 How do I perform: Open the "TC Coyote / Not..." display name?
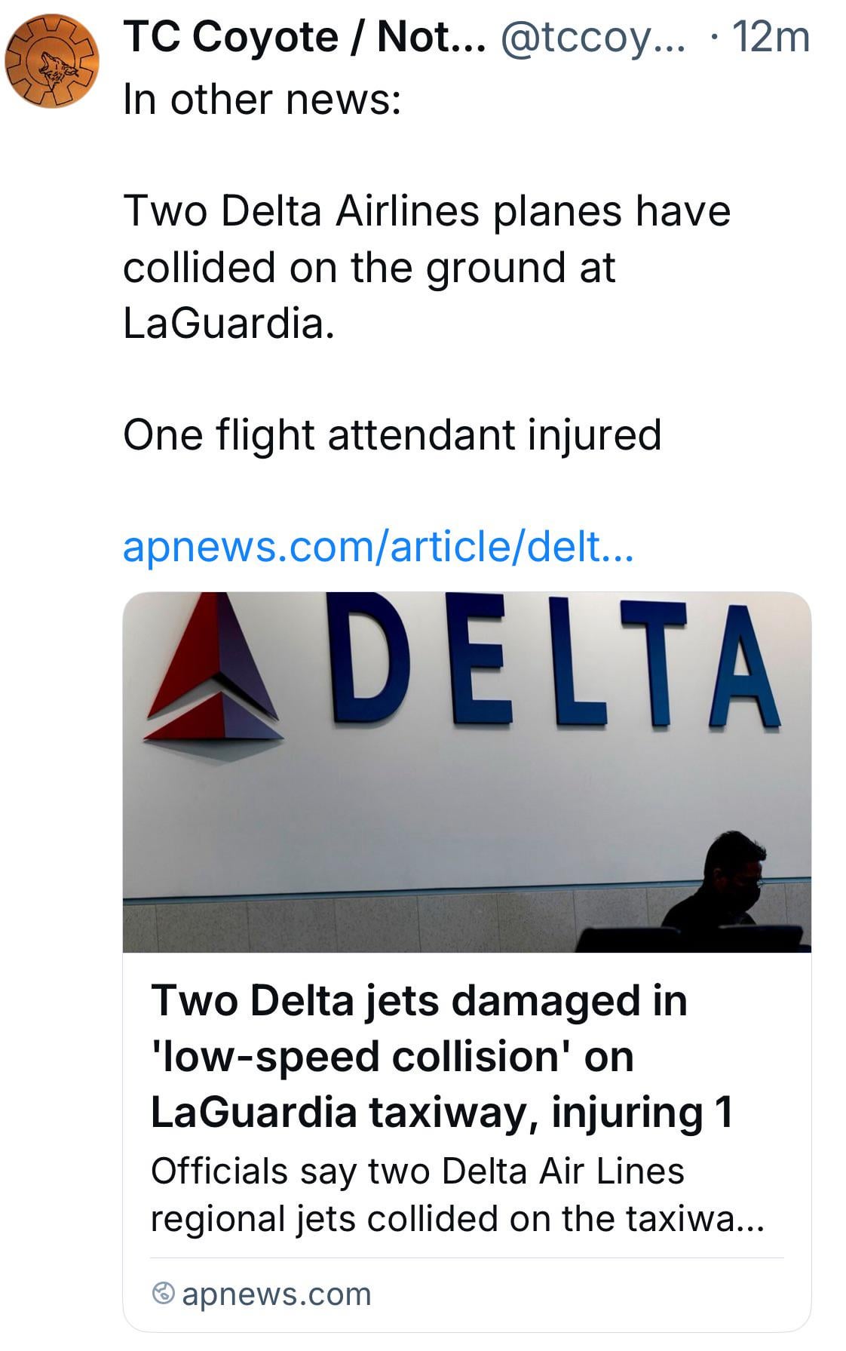[x=305, y=36]
